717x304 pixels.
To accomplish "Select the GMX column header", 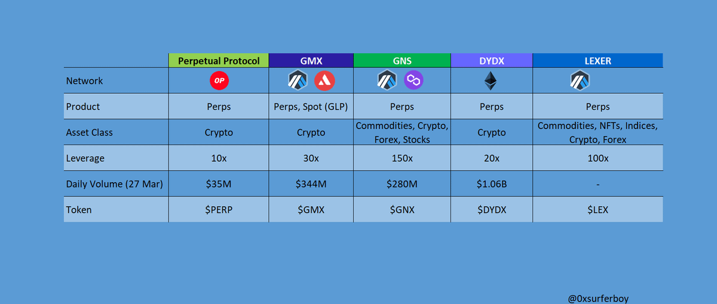I will (311, 60).
